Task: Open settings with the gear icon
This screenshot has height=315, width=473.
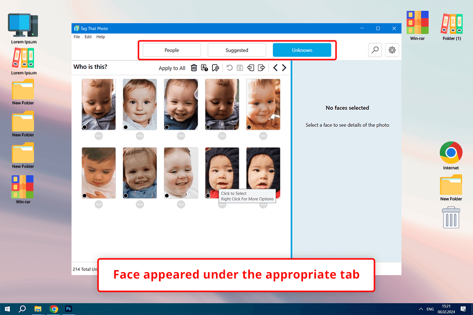Action: pyautogui.click(x=392, y=50)
